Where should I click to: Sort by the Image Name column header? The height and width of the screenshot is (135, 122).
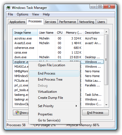[25, 32]
